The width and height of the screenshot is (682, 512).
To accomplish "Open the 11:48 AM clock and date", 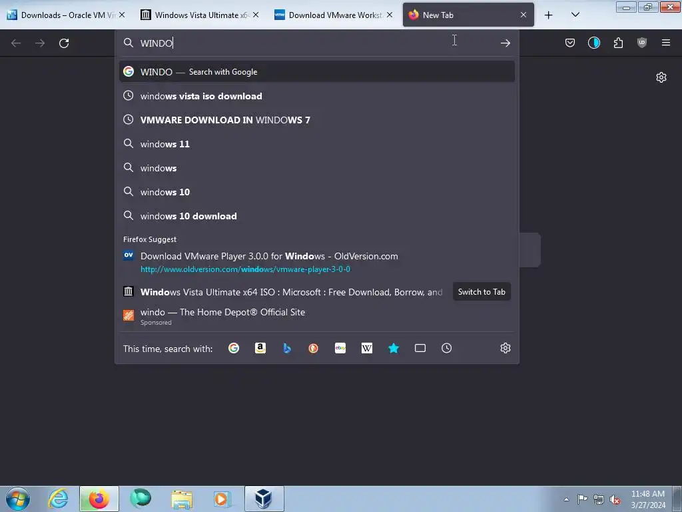I will coord(647,499).
